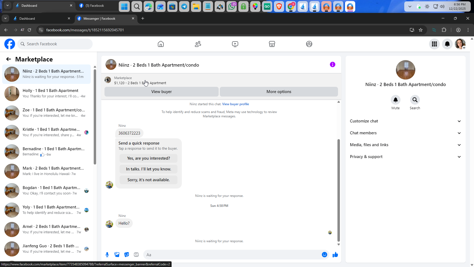Screen dimensions: 474x267
Task: Mute this chat using bell icon
Action: click(396, 100)
